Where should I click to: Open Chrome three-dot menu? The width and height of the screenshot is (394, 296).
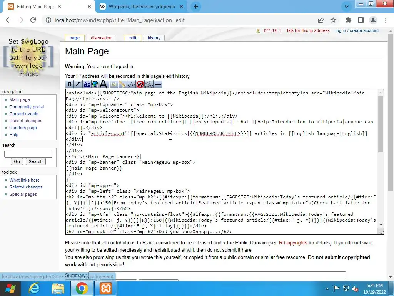(x=386, y=20)
